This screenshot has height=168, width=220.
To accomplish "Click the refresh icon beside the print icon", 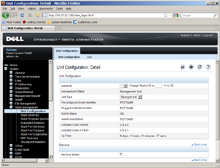I will [200, 67].
